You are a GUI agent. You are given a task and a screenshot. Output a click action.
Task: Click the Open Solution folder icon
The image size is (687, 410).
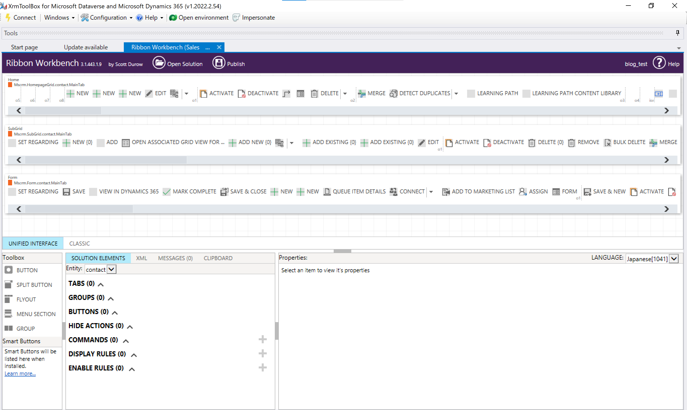(159, 63)
